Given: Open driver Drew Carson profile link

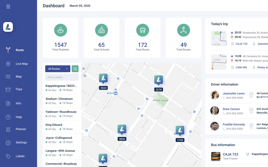Looking at the screenshot, I should (x=231, y=109).
